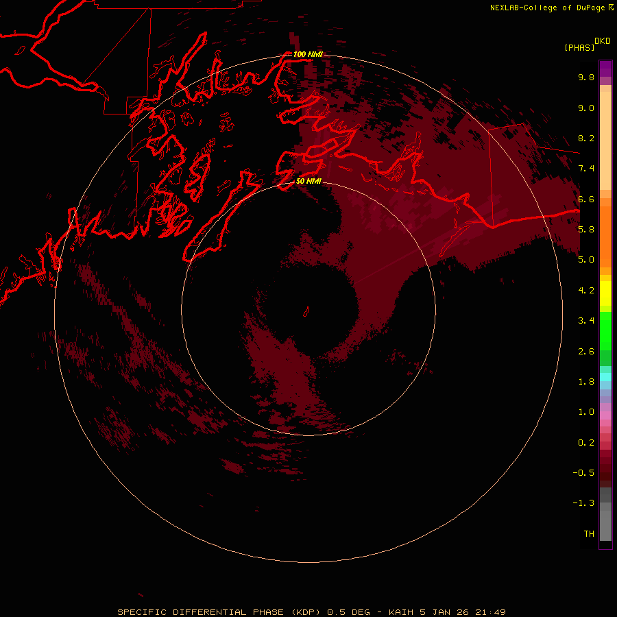Click the 0.2 legend value

coord(586,443)
